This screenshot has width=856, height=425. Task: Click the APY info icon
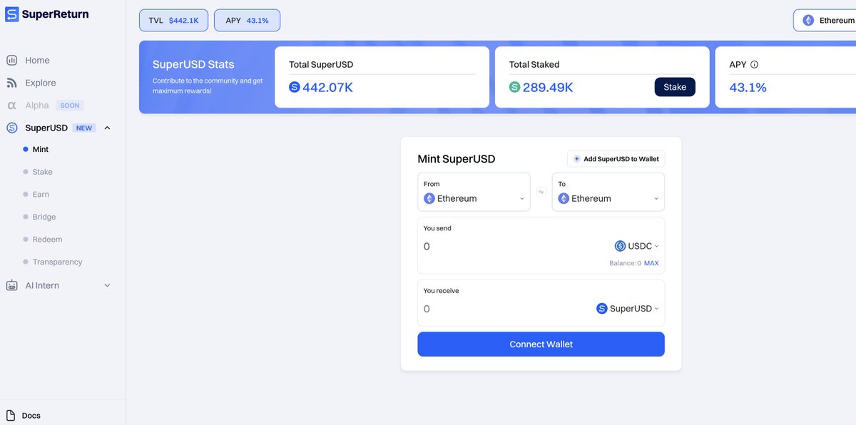tap(755, 64)
